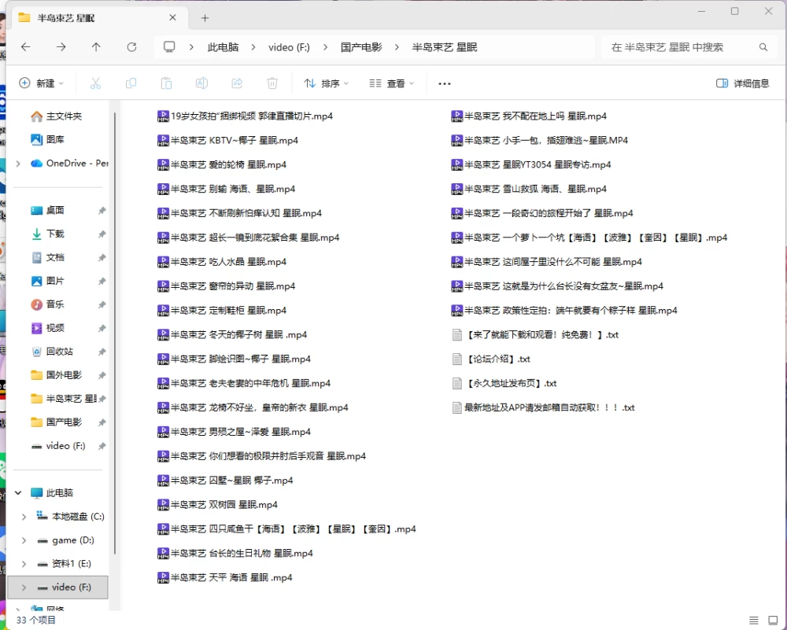The width and height of the screenshot is (787, 630).
Task: Click the PC monitor icon in address bar
Action: (x=170, y=47)
